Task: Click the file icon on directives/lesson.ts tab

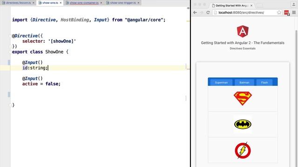Action: pos(4,3)
